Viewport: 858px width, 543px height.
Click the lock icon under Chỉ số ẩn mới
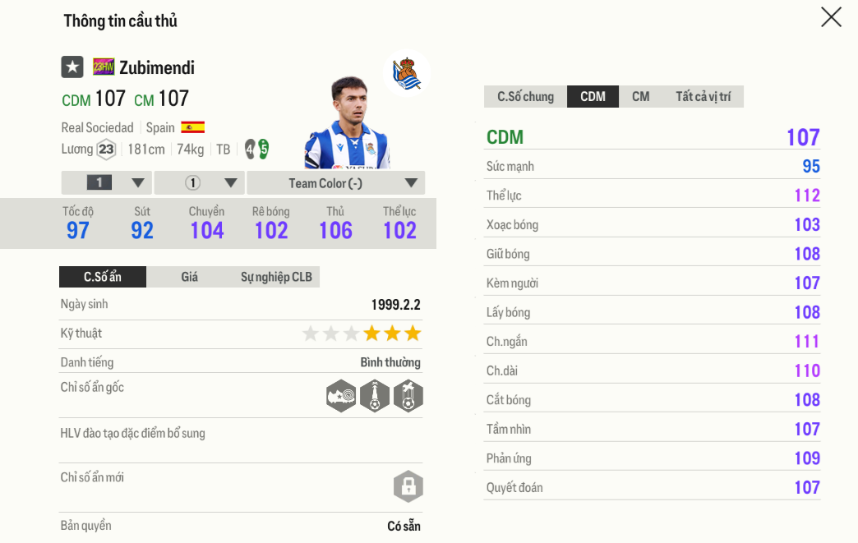pos(408,485)
